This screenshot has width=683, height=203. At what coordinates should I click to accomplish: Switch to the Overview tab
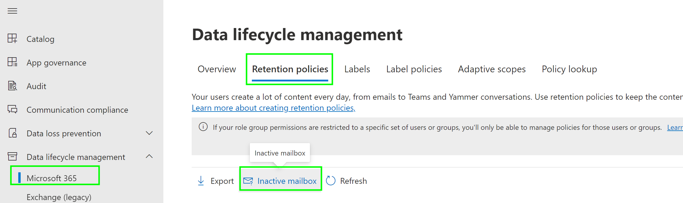[217, 69]
